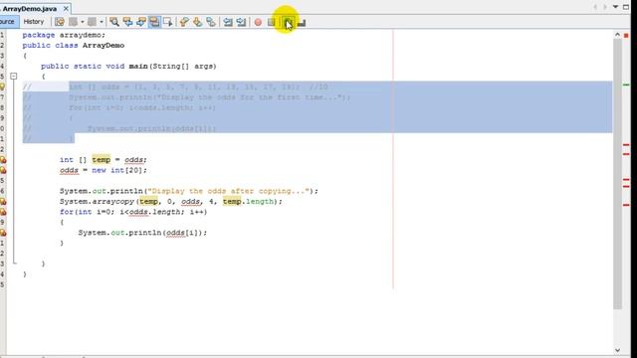Stop Macro Recording
This screenshot has width=637, height=358.
point(271,22)
